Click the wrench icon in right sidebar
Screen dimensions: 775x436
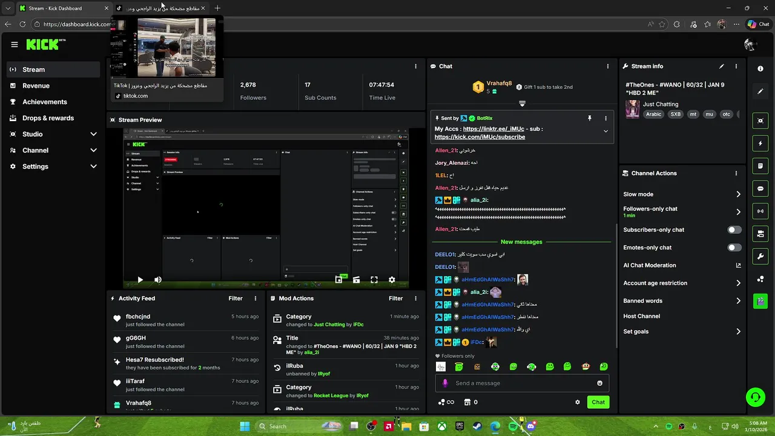[760, 256]
